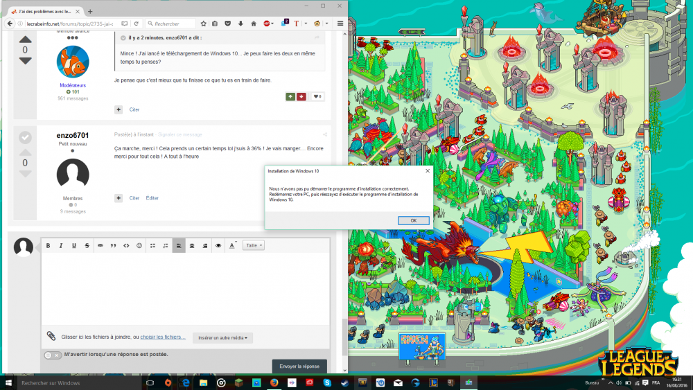Open the enzo6701 username profile link

[73, 135]
